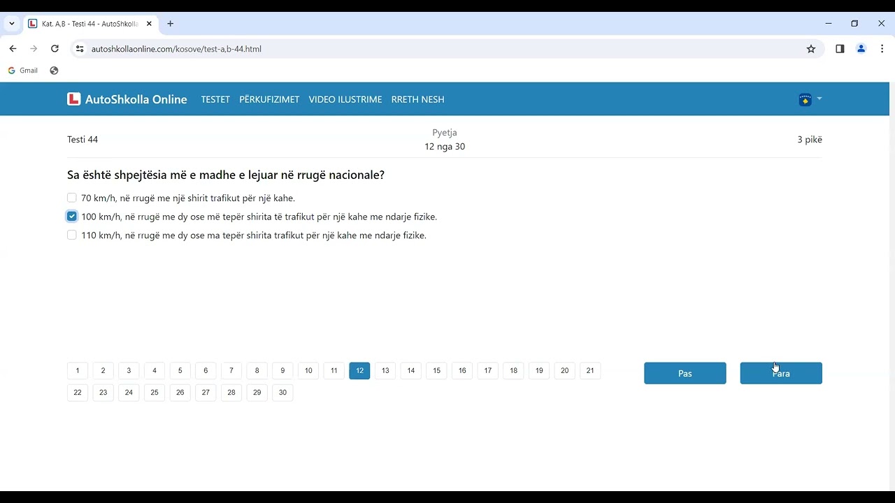Jump to question 1
895x503 pixels.
[x=78, y=370]
